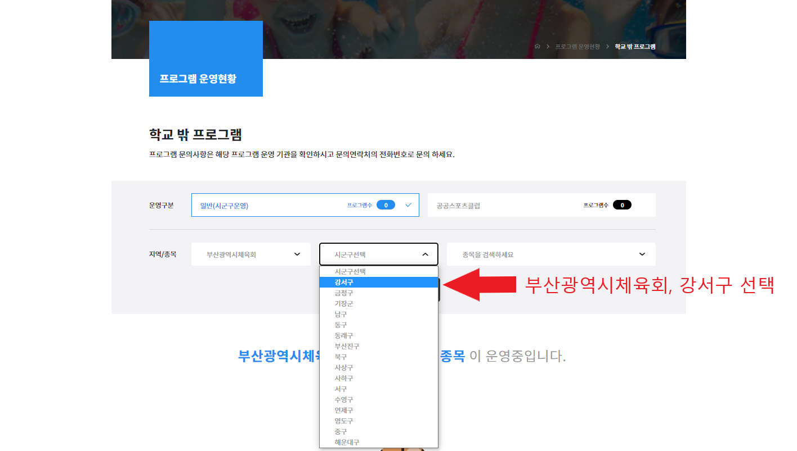Image resolution: width=797 pixels, height=451 pixels.
Task: Click the blue 프로그램 운영현황 title box
Action: 206,59
